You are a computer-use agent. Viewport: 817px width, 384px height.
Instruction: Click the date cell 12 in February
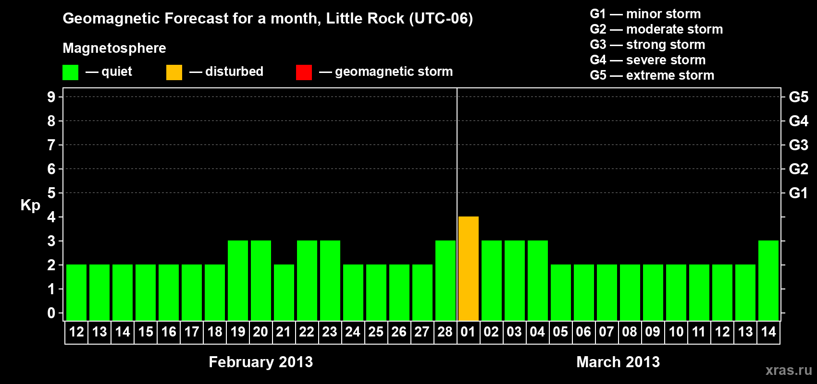click(76, 332)
